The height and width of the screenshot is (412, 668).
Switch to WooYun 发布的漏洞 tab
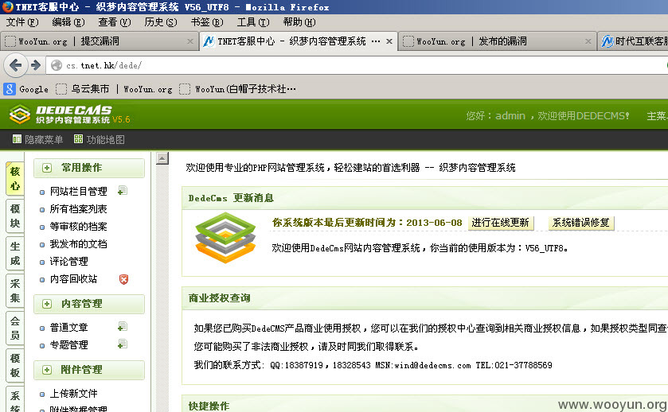[497, 41]
